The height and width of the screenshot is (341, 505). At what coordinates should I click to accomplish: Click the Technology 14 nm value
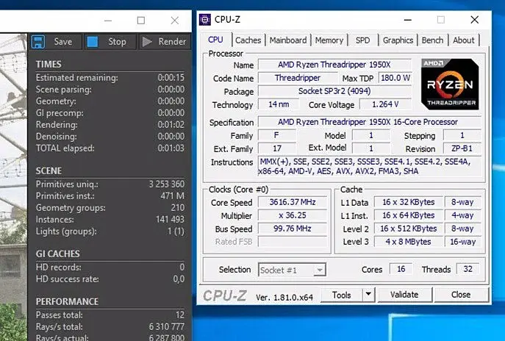pyautogui.click(x=279, y=104)
